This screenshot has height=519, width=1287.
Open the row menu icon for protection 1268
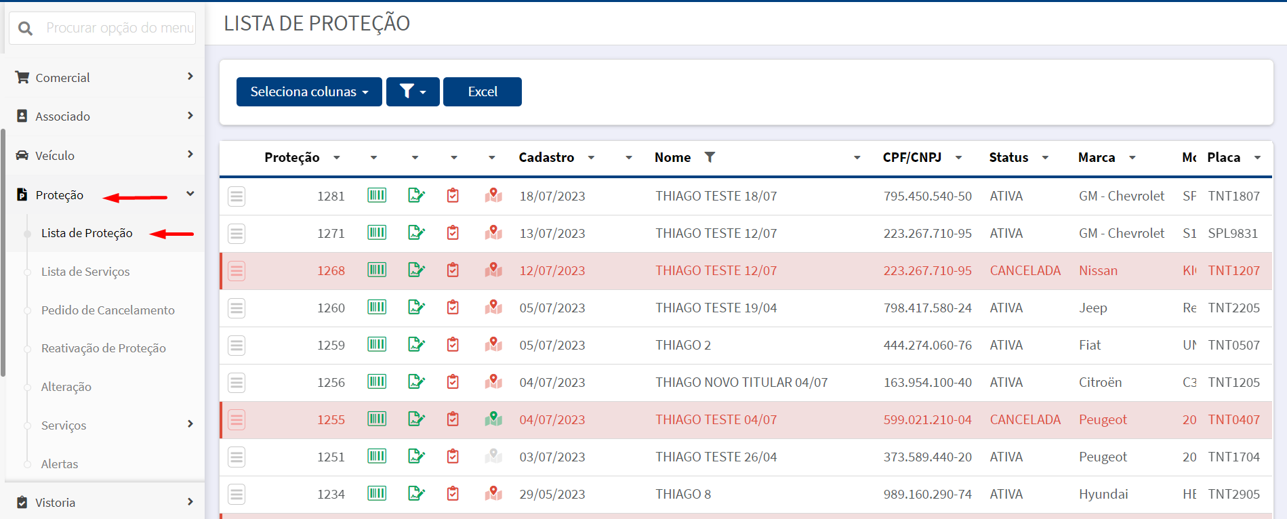[x=237, y=271]
